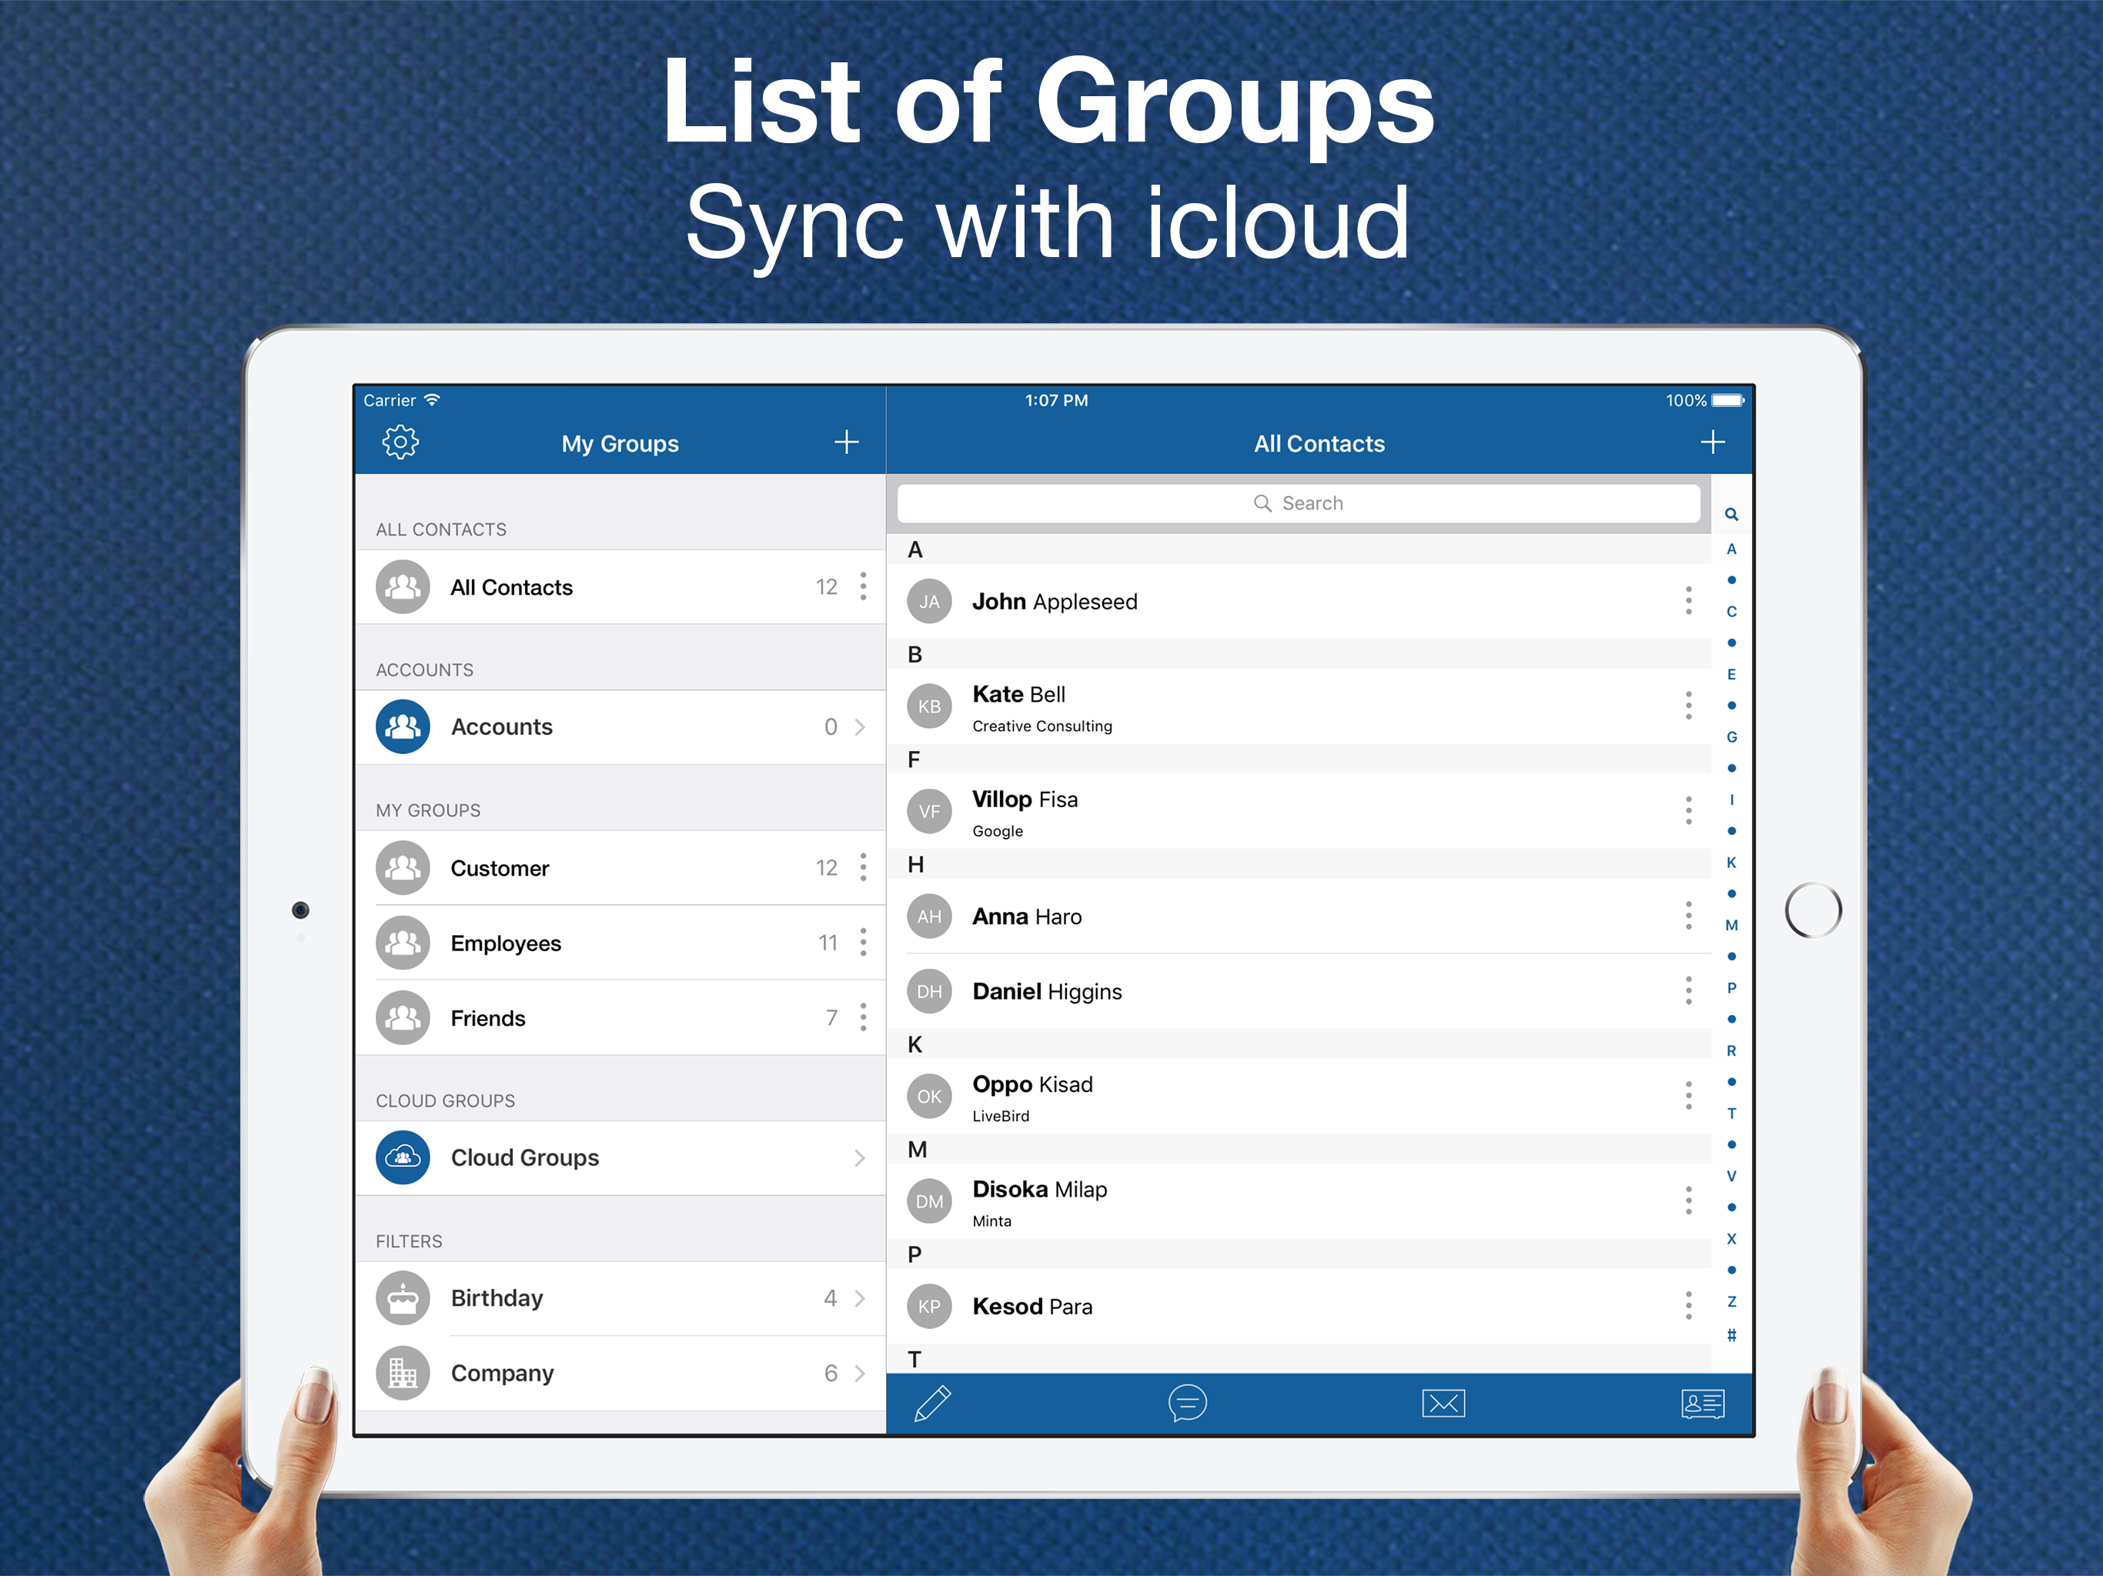The image size is (2103, 1576).
Task: Add new contact with All Contacts plus
Action: click(1711, 442)
